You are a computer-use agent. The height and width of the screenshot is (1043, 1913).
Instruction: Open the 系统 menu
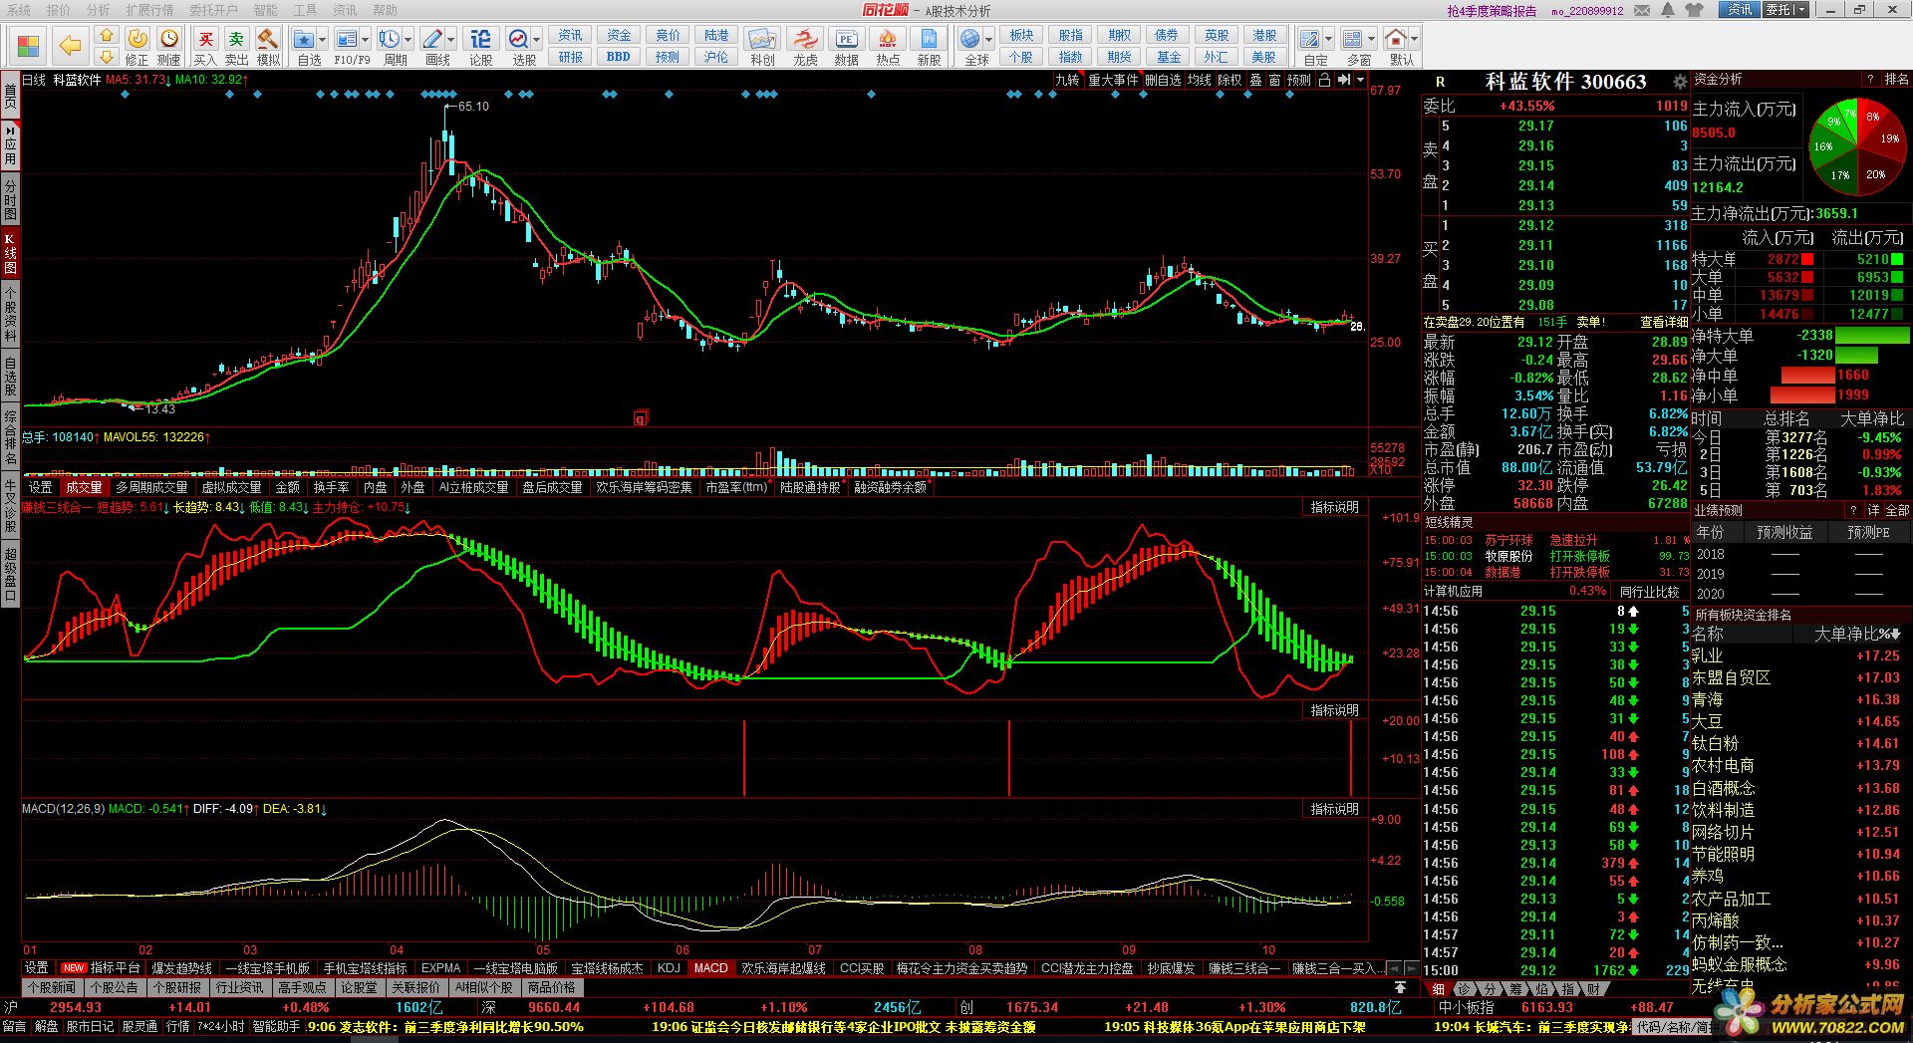19,10
